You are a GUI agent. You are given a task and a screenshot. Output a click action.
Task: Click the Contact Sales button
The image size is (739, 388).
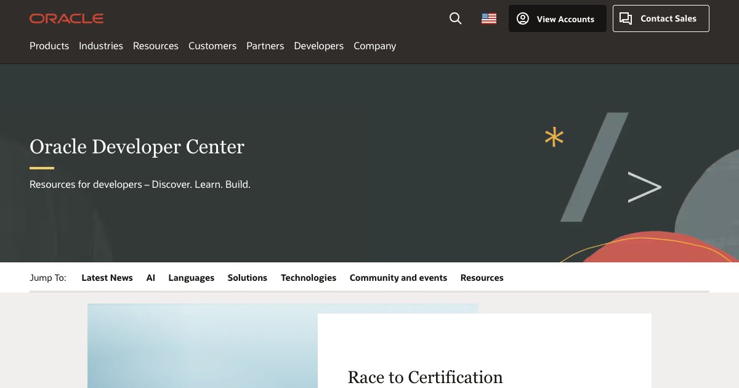pyautogui.click(x=661, y=18)
